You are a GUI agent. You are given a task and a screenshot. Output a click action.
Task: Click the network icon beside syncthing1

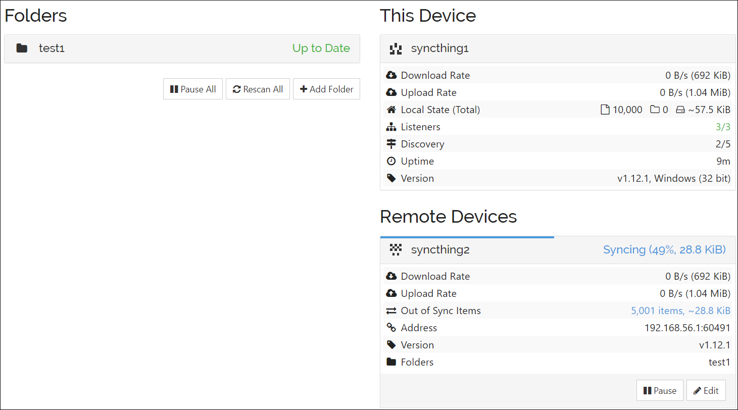(x=396, y=48)
